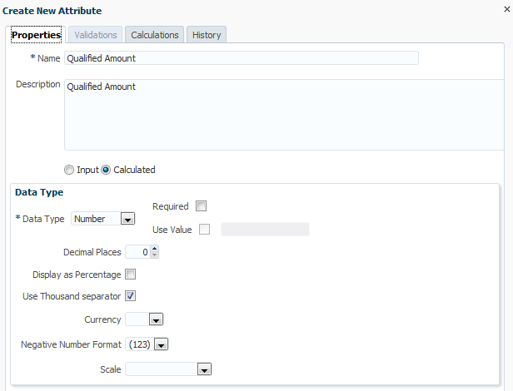Open Negative Number Format dropdown
Screen dimensions: 513x391
pyautogui.click(x=162, y=344)
